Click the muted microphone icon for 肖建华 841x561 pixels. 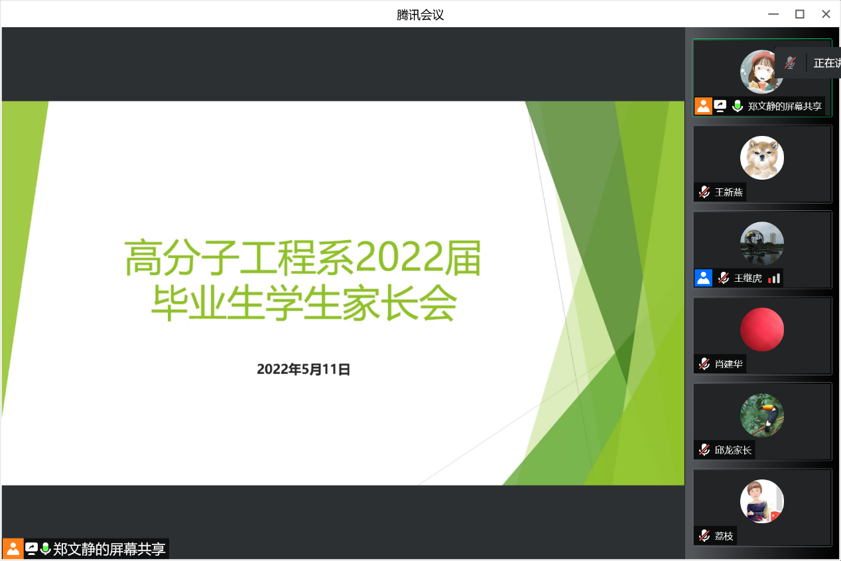pos(704,363)
